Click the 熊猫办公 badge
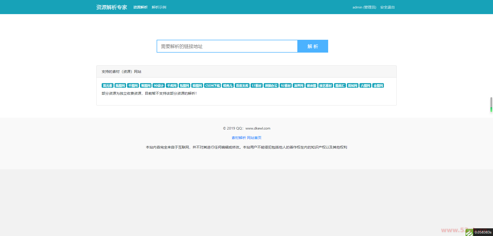 [x=271, y=85]
